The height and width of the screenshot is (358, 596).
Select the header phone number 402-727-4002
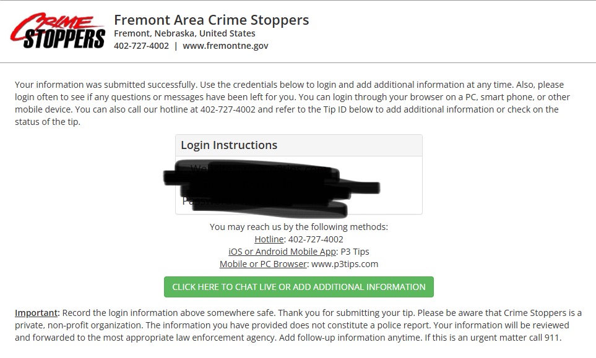tap(141, 46)
